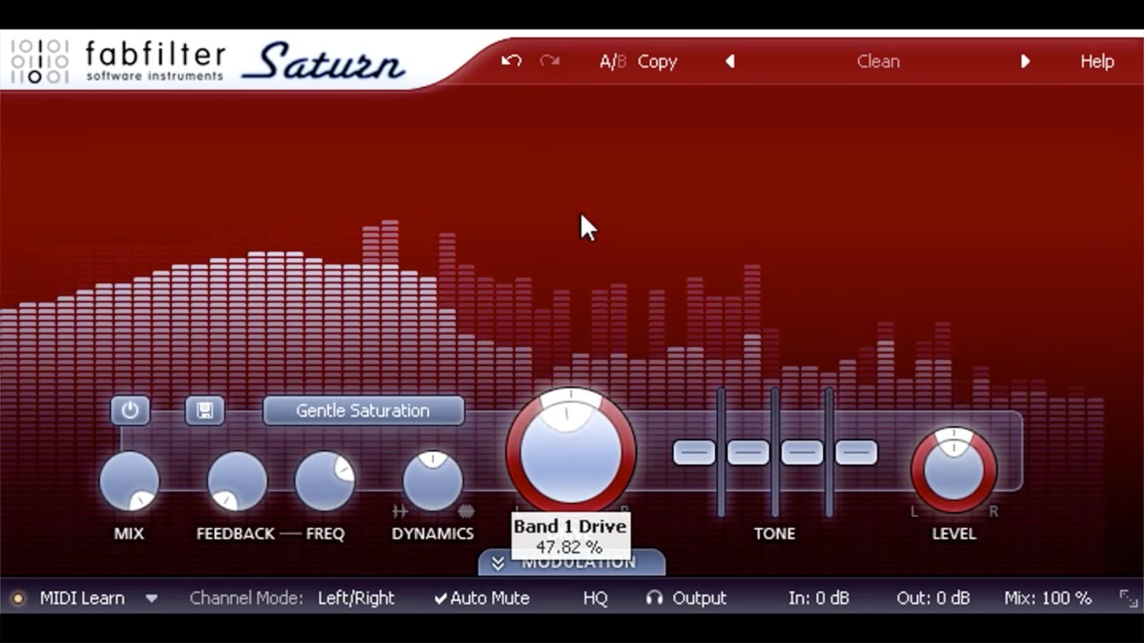The width and height of the screenshot is (1144, 643).
Task: Click the Mix: 100 % value
Action: click(1047, 598)
